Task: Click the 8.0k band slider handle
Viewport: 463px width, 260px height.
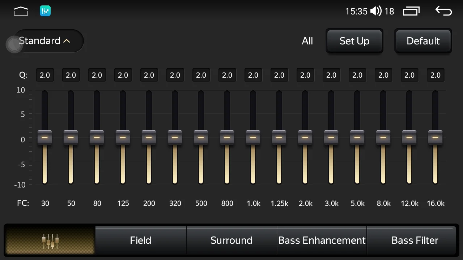Action: point(383,138)
